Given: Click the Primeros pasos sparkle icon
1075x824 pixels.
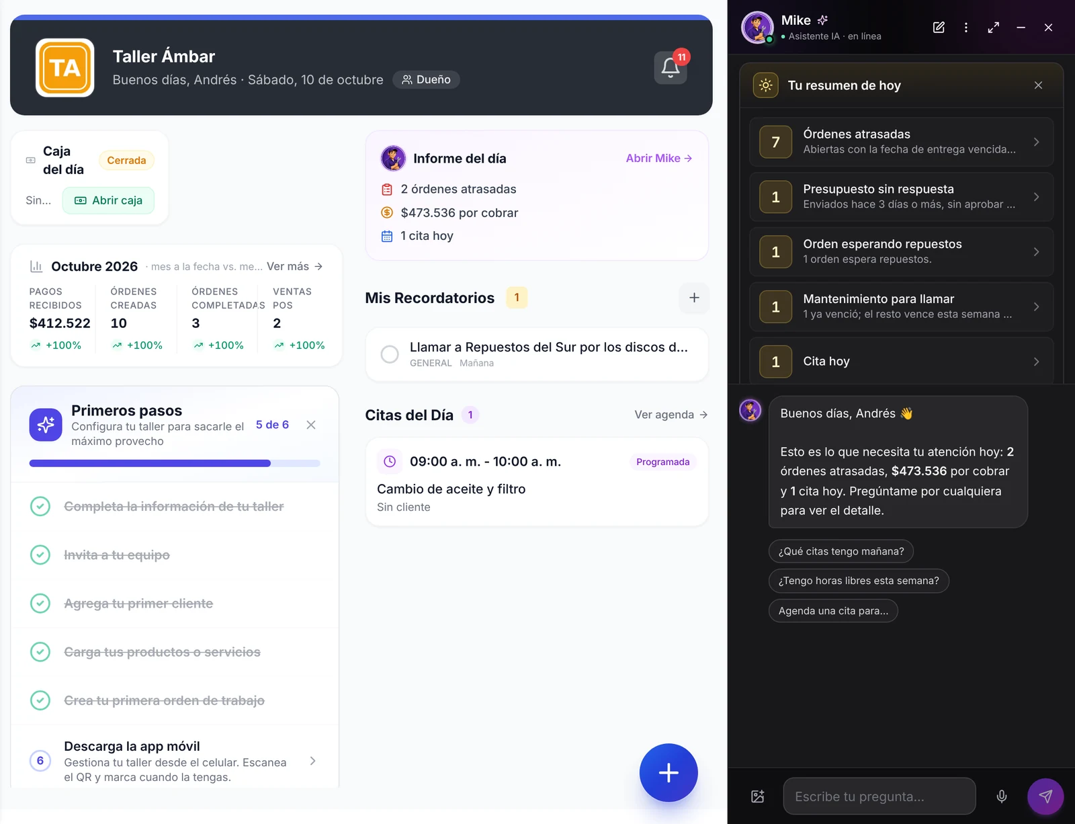Looking at the screenshot, I should [46, 425].
